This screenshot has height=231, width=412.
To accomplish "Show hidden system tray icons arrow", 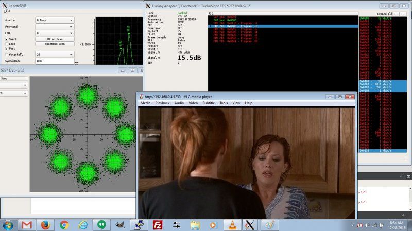I will click(352, 225).
